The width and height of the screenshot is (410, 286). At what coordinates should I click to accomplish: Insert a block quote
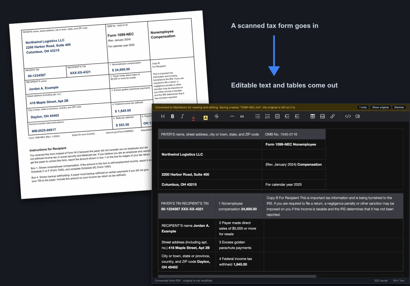click(x=242, y=116)
